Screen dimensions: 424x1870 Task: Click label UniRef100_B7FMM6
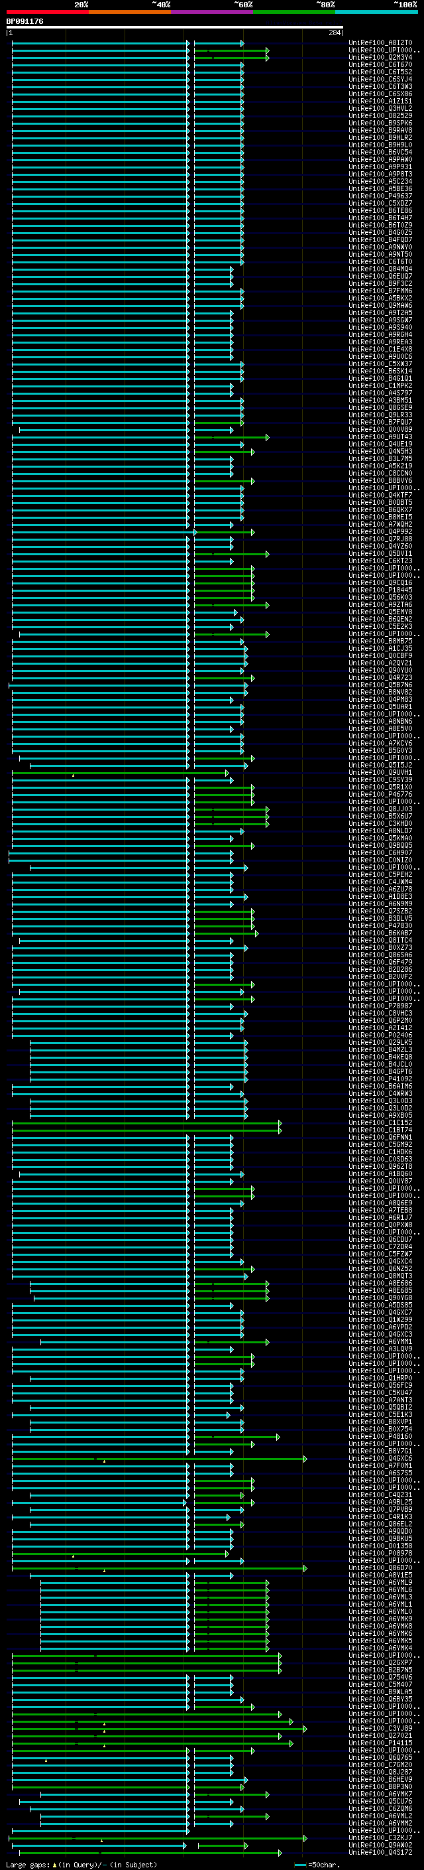coord(380,291)
